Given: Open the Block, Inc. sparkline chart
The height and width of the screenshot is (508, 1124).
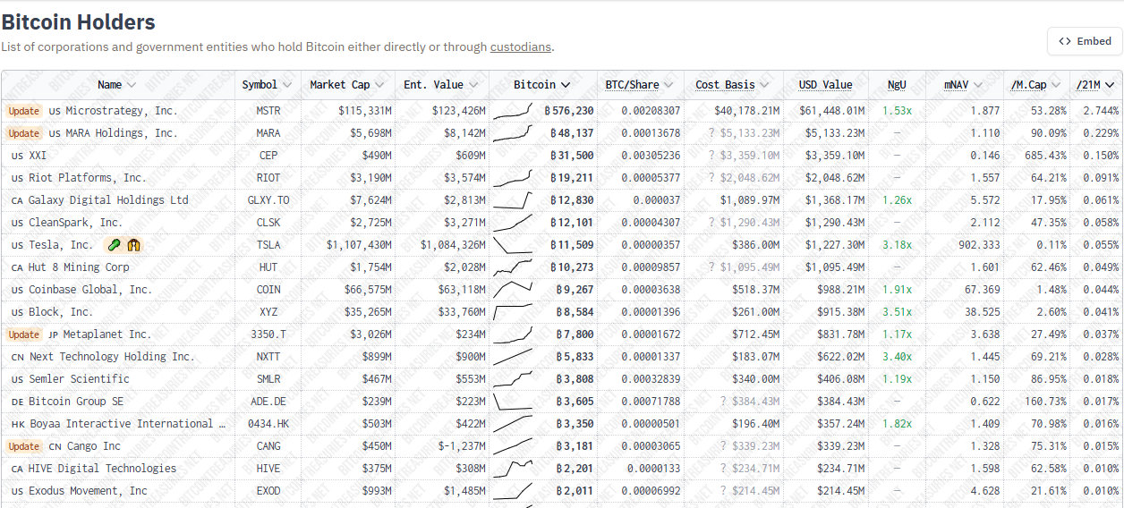Looking at the screenshot, I should [513, 312].
